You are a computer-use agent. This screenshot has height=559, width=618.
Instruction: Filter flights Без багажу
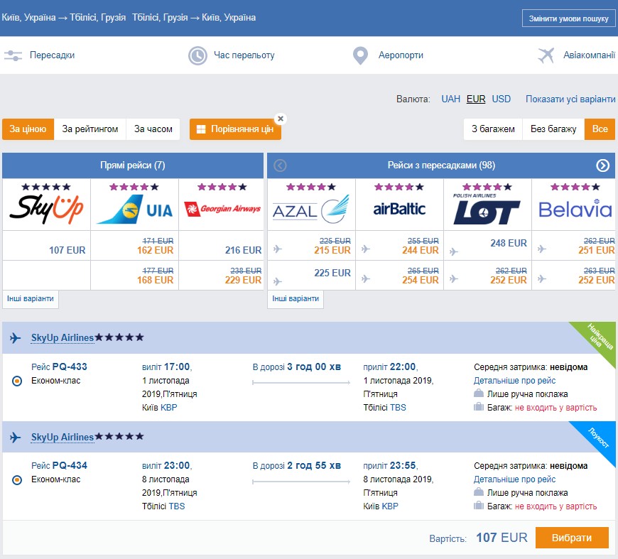point(553,129)
